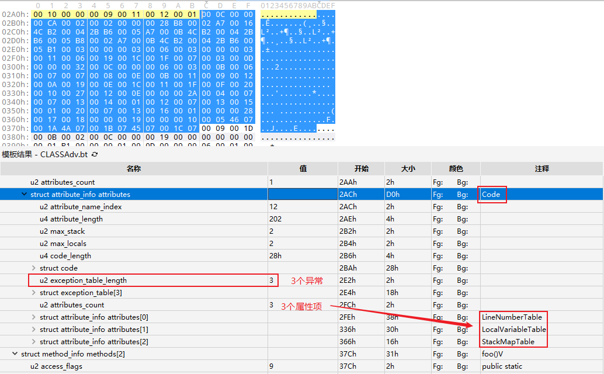Expand struct attribute_info attributes[2]
This screenshot has width=604, height=374.
(x=33, y=342)
